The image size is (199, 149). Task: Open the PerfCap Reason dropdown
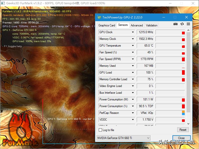(x=133, y=113)
